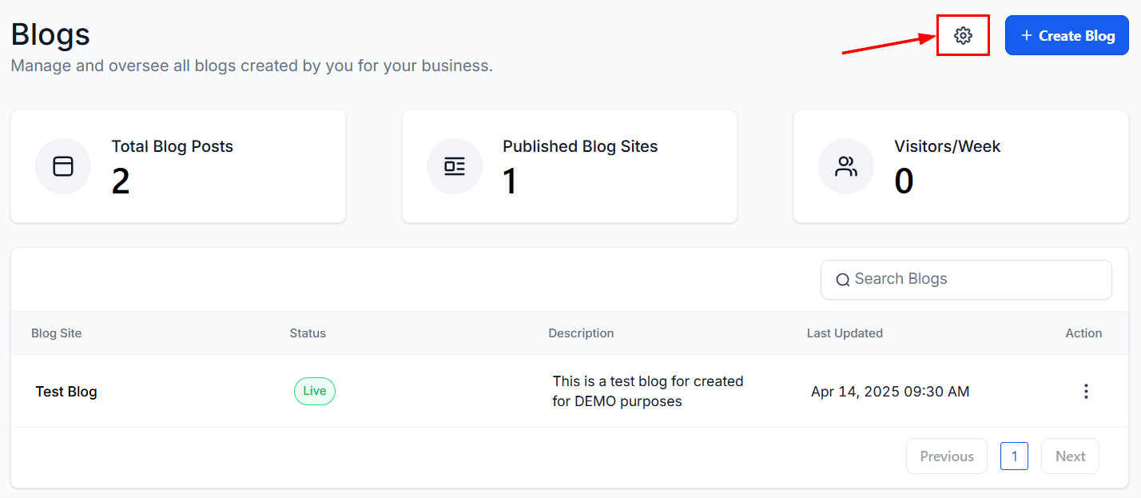Open the Test Blog site entry
This screenshot has width=1141, height=498.
pyautogui.click(x=66, y=392)
